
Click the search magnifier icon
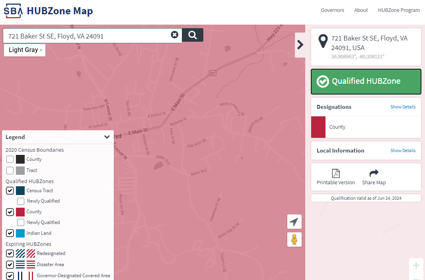tap(192, 35)
